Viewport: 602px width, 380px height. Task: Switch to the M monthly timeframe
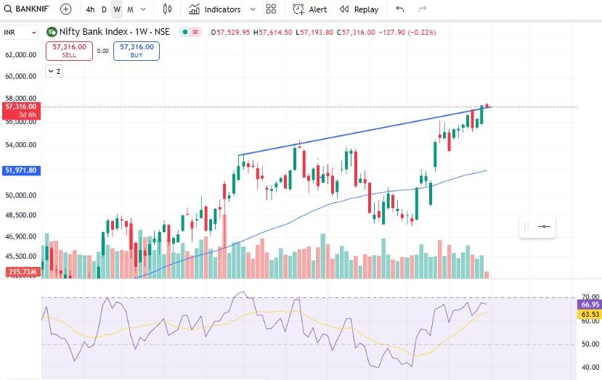(130, 9)
